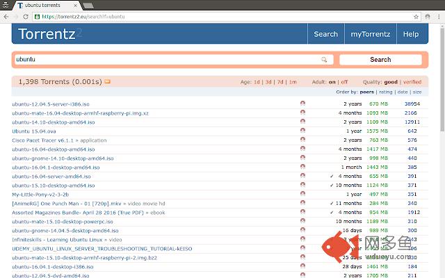Image resolution: width=445 pixels, height=278 pixels.
Task: Click the icon in the Cisco Pacet Tracer row
Action: click(x=303, y=140)
